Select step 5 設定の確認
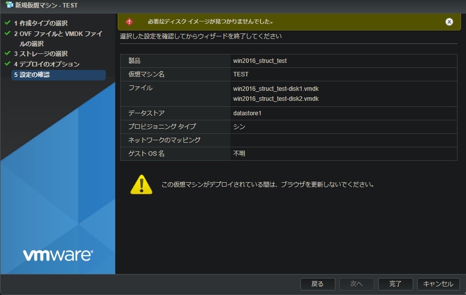The height and width of the screenshot is (295, 466). (58, 75)
